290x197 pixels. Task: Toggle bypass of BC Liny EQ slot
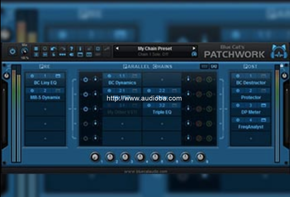click(x=32, y=76)
